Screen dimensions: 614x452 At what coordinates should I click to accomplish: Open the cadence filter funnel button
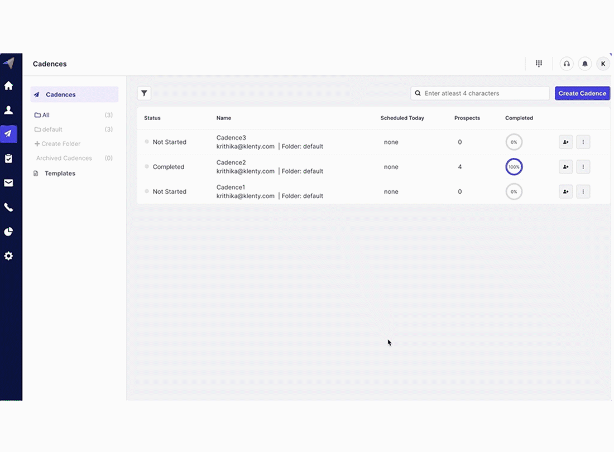pos(144,93)
